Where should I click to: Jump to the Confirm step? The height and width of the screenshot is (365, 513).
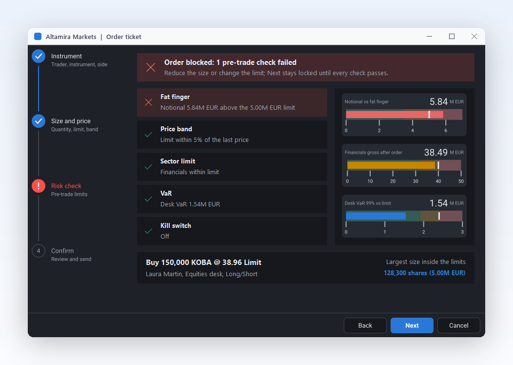point(62,250)
